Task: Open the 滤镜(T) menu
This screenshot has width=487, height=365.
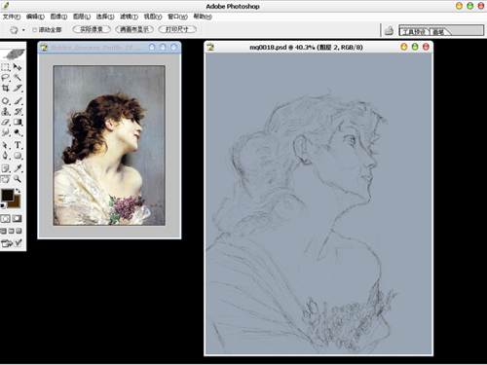Action: click(129, 17)
